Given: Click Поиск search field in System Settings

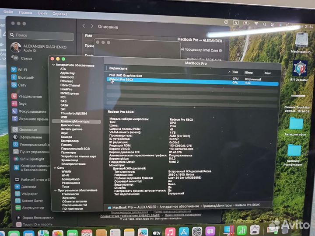Looking at the screenshot, I should tap(42, 35).
